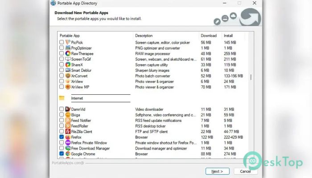This screenshot has width=312, height=178.
Task: Click the Smart Deblur app icon
Action: pyautogui.click(x=68, y=70)
